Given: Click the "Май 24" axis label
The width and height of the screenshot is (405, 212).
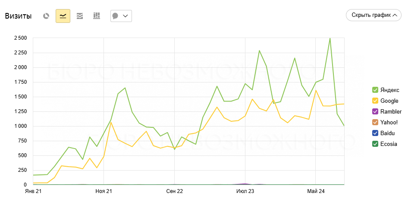Looking at the screenshot, I should [316, 191].
